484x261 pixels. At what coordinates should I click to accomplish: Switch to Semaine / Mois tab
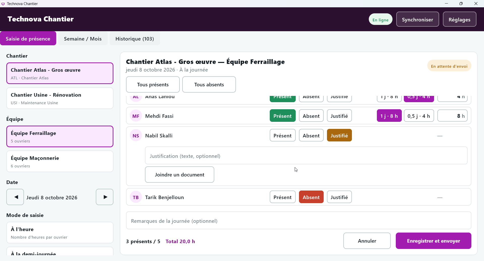[83, 39]
